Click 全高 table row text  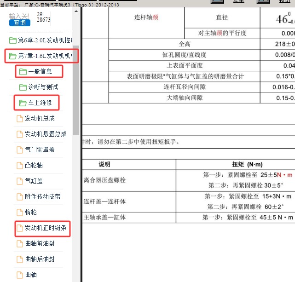tap(185, 44)
